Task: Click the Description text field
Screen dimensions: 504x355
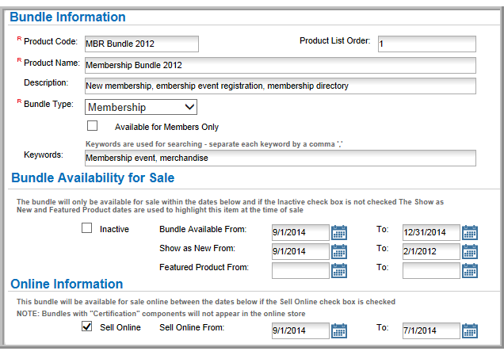Action: tap(281, 86)
